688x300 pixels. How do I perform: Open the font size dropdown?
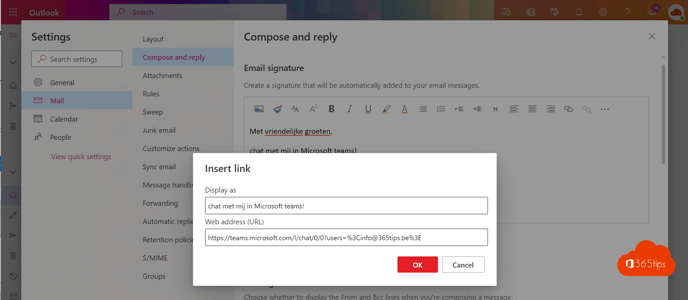[x=295, y=109]
